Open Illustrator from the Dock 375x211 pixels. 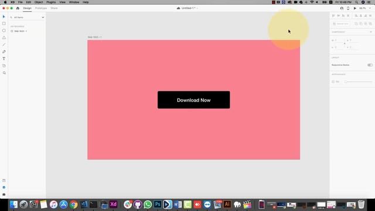227,205
